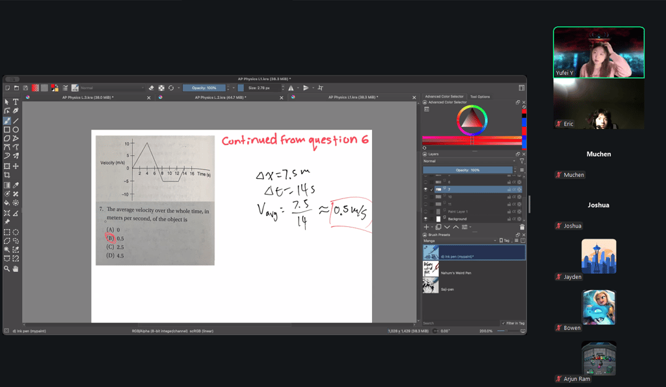Select the Freehand Brush tool

coord(7,121)
